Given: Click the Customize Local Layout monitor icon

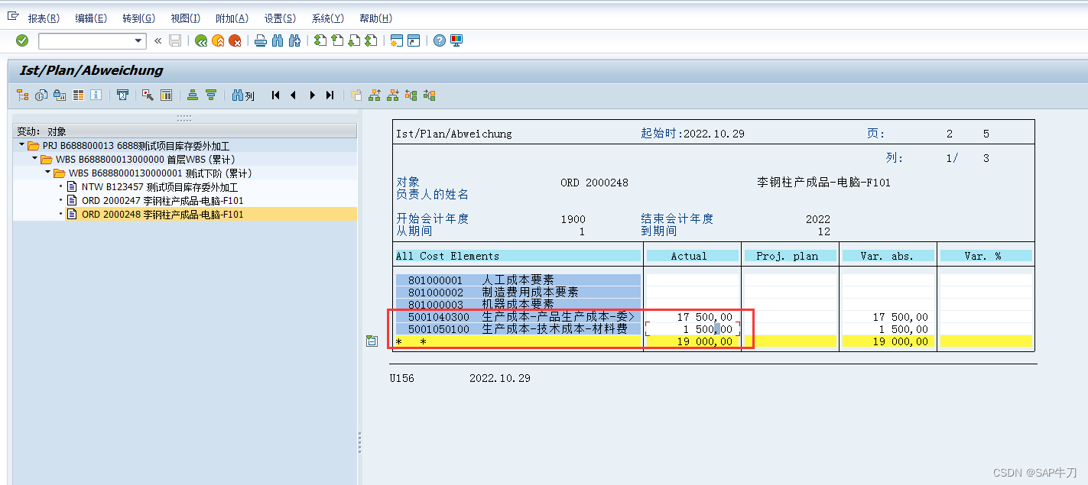Looking at the screenshot, I should (456, 40).
